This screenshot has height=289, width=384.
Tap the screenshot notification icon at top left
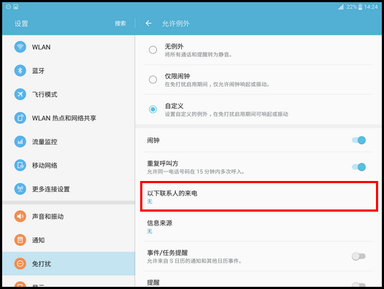point(16,7)
